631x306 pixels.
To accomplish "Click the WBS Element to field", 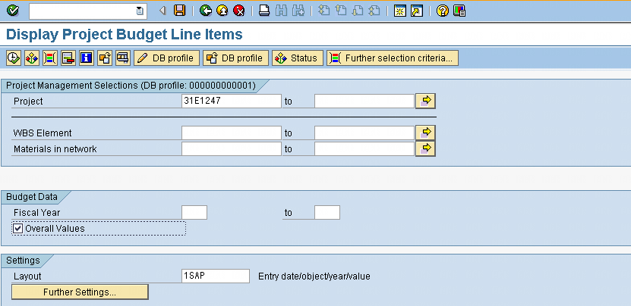I will (x=364, y=133).
